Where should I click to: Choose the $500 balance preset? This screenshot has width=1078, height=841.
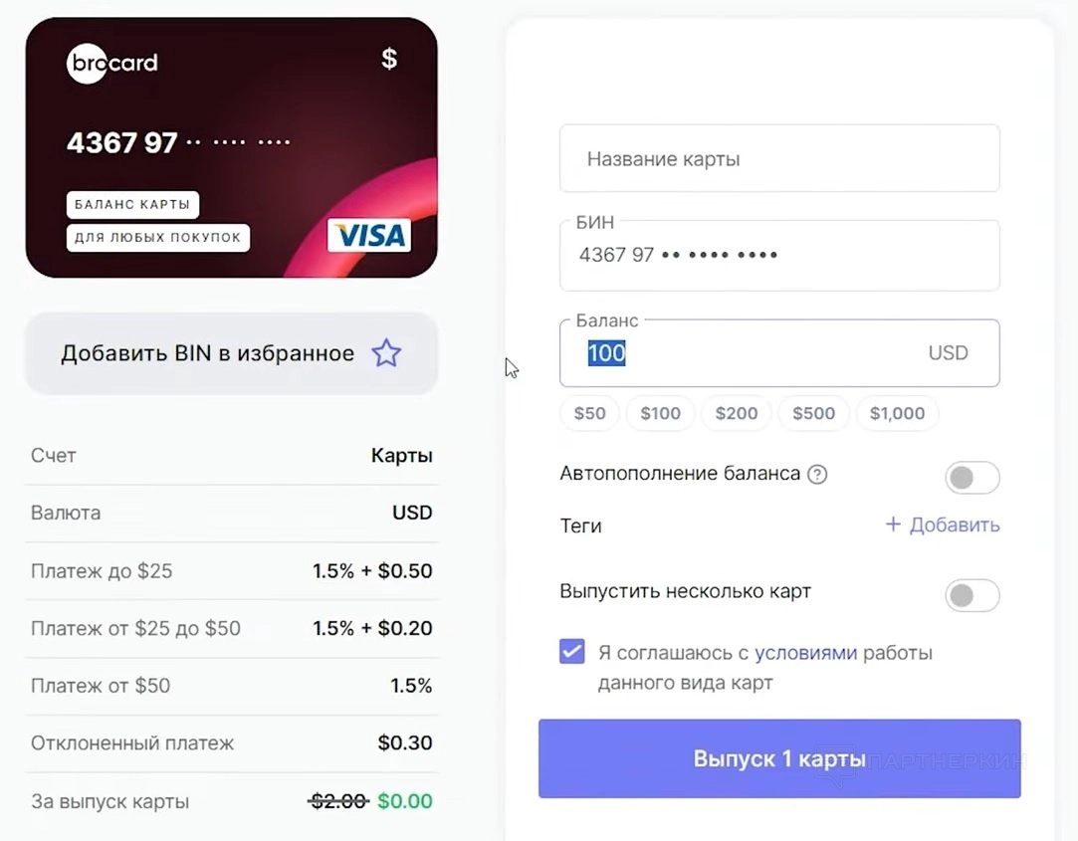point(813,413)
